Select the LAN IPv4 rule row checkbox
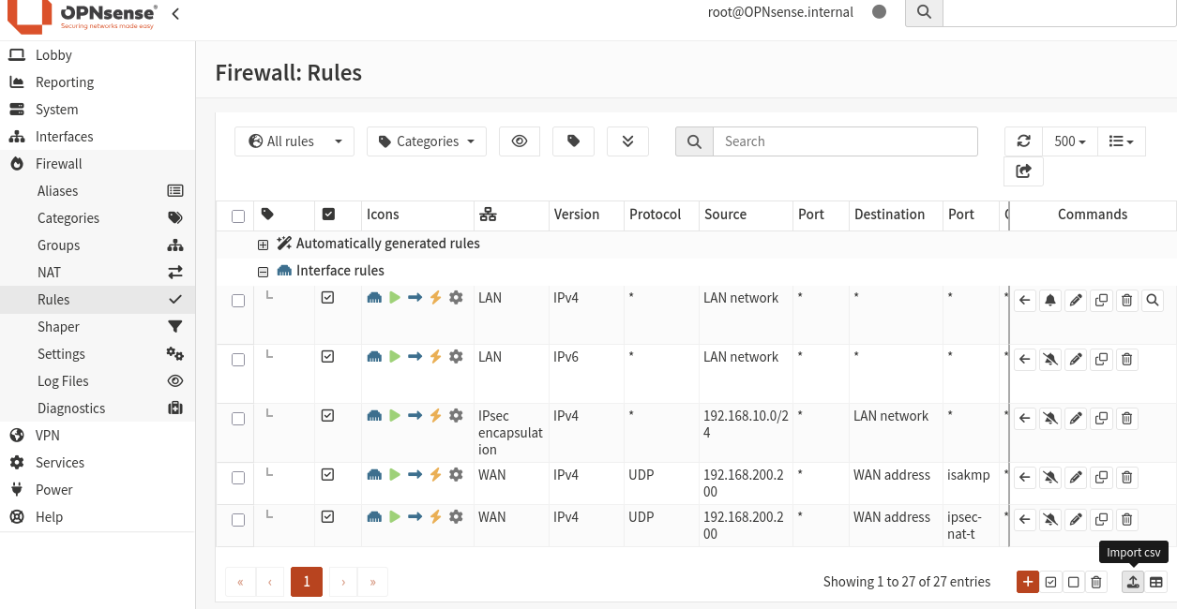Viewport: 1177px width, 609px height. [x=238, y=301]
